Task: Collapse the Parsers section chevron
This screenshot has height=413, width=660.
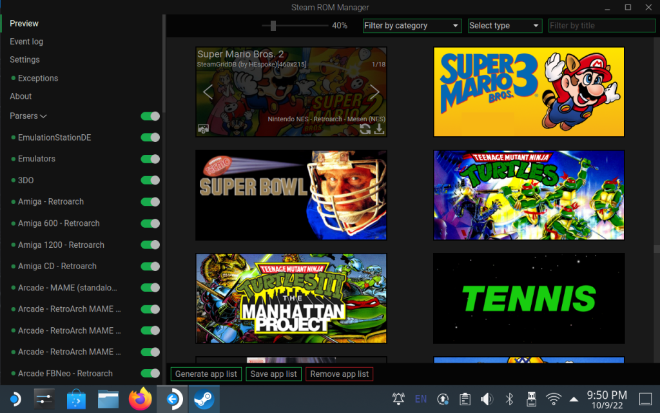Action: pyautogui.click(x=43, y=116)
